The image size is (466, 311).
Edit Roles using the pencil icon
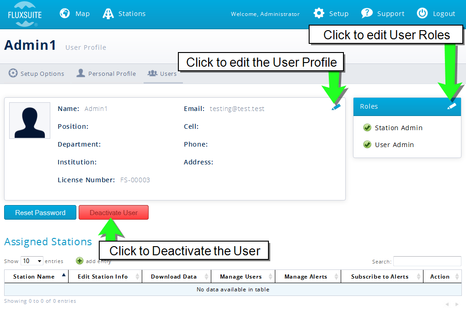pos(452,106)
